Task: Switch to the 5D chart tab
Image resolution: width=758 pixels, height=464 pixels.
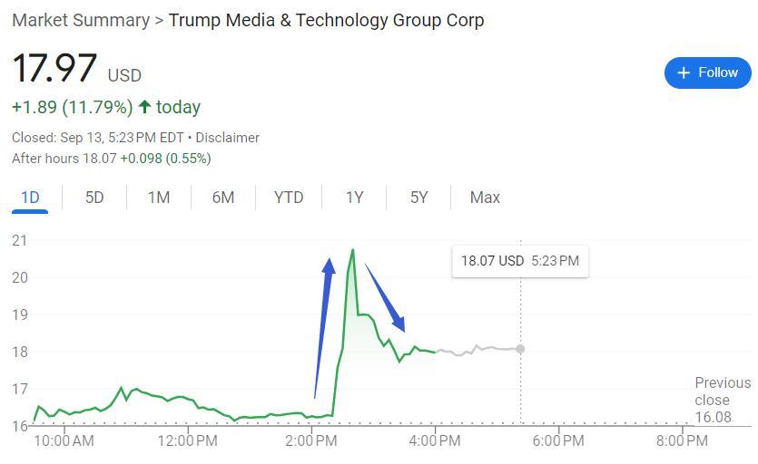Action: click(x=94, y=198)
